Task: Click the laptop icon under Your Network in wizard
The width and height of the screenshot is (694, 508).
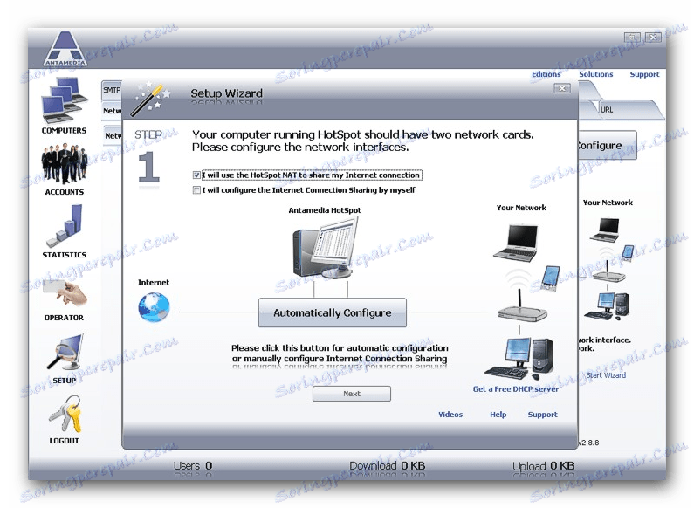Action: pyautogui.click(x=516, y=243)
